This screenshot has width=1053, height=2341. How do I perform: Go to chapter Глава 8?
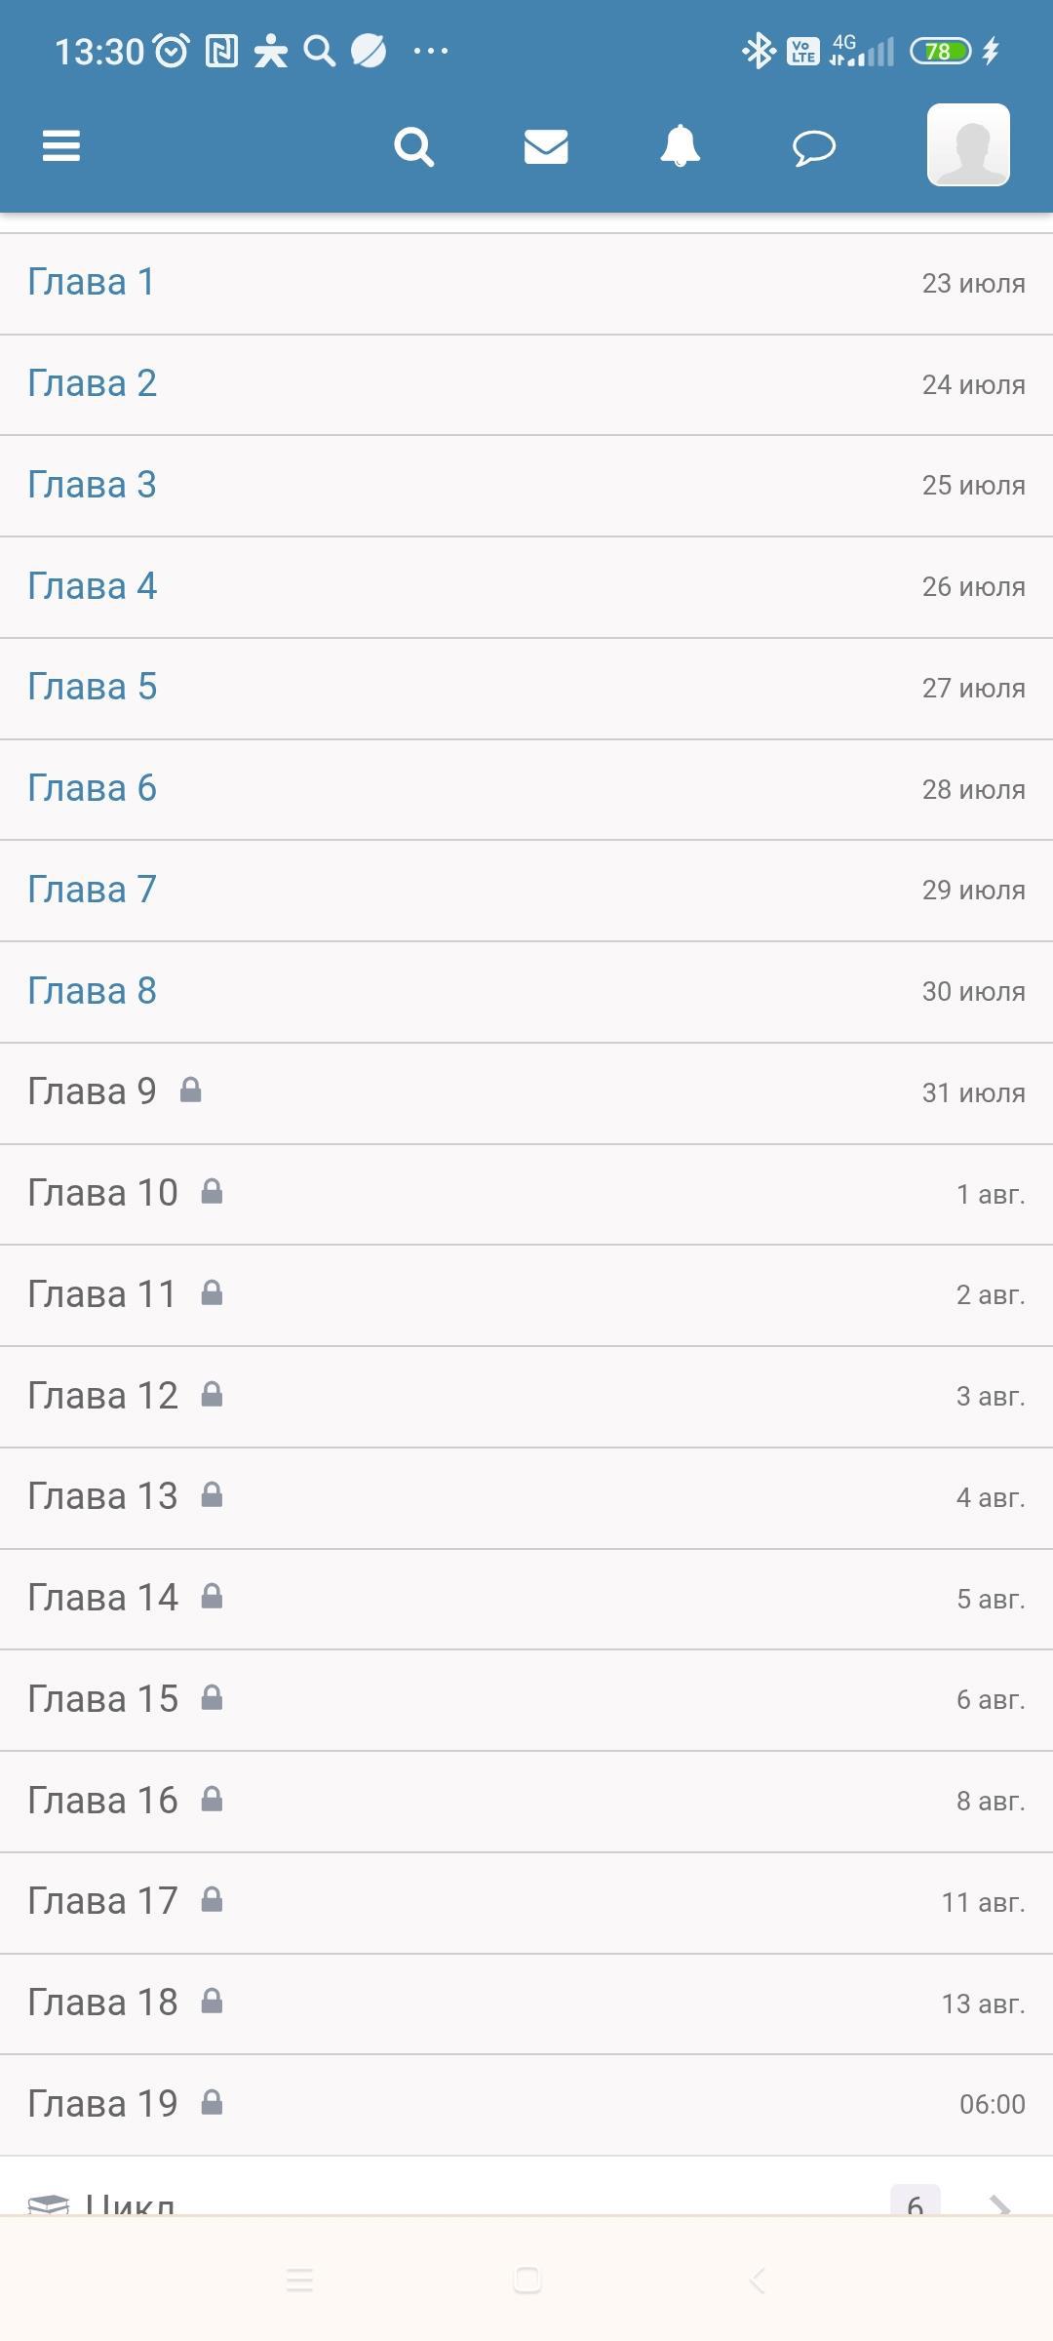pyautogui.click(x=92, y=991)
